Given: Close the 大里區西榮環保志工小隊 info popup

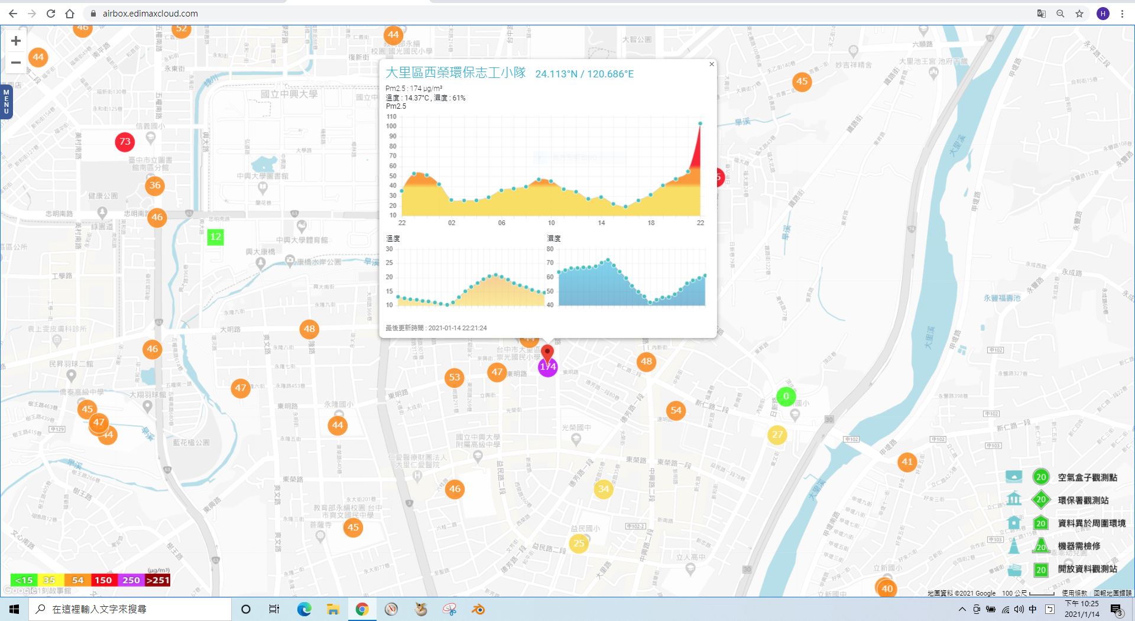Looking at the screenshot, I should 712,64.
